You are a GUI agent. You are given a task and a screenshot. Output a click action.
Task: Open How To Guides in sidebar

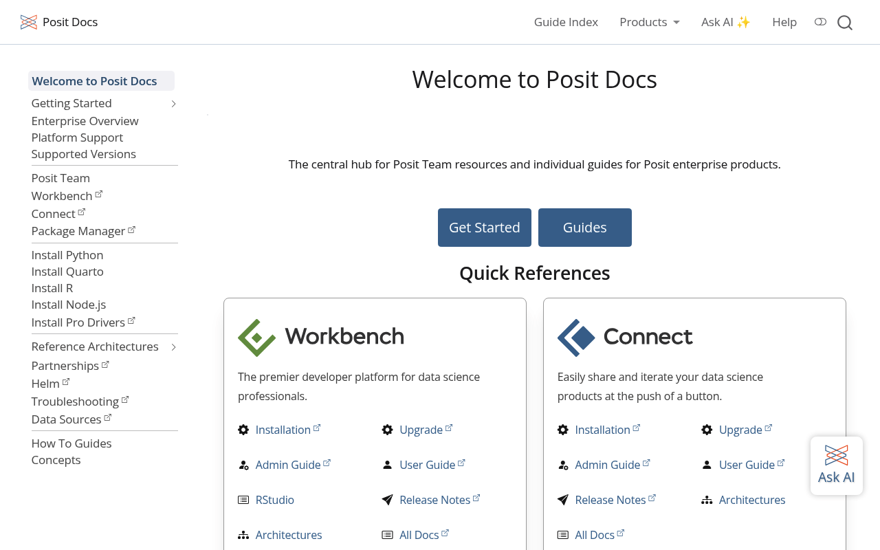pyautogui.click(x=71, y=443)
